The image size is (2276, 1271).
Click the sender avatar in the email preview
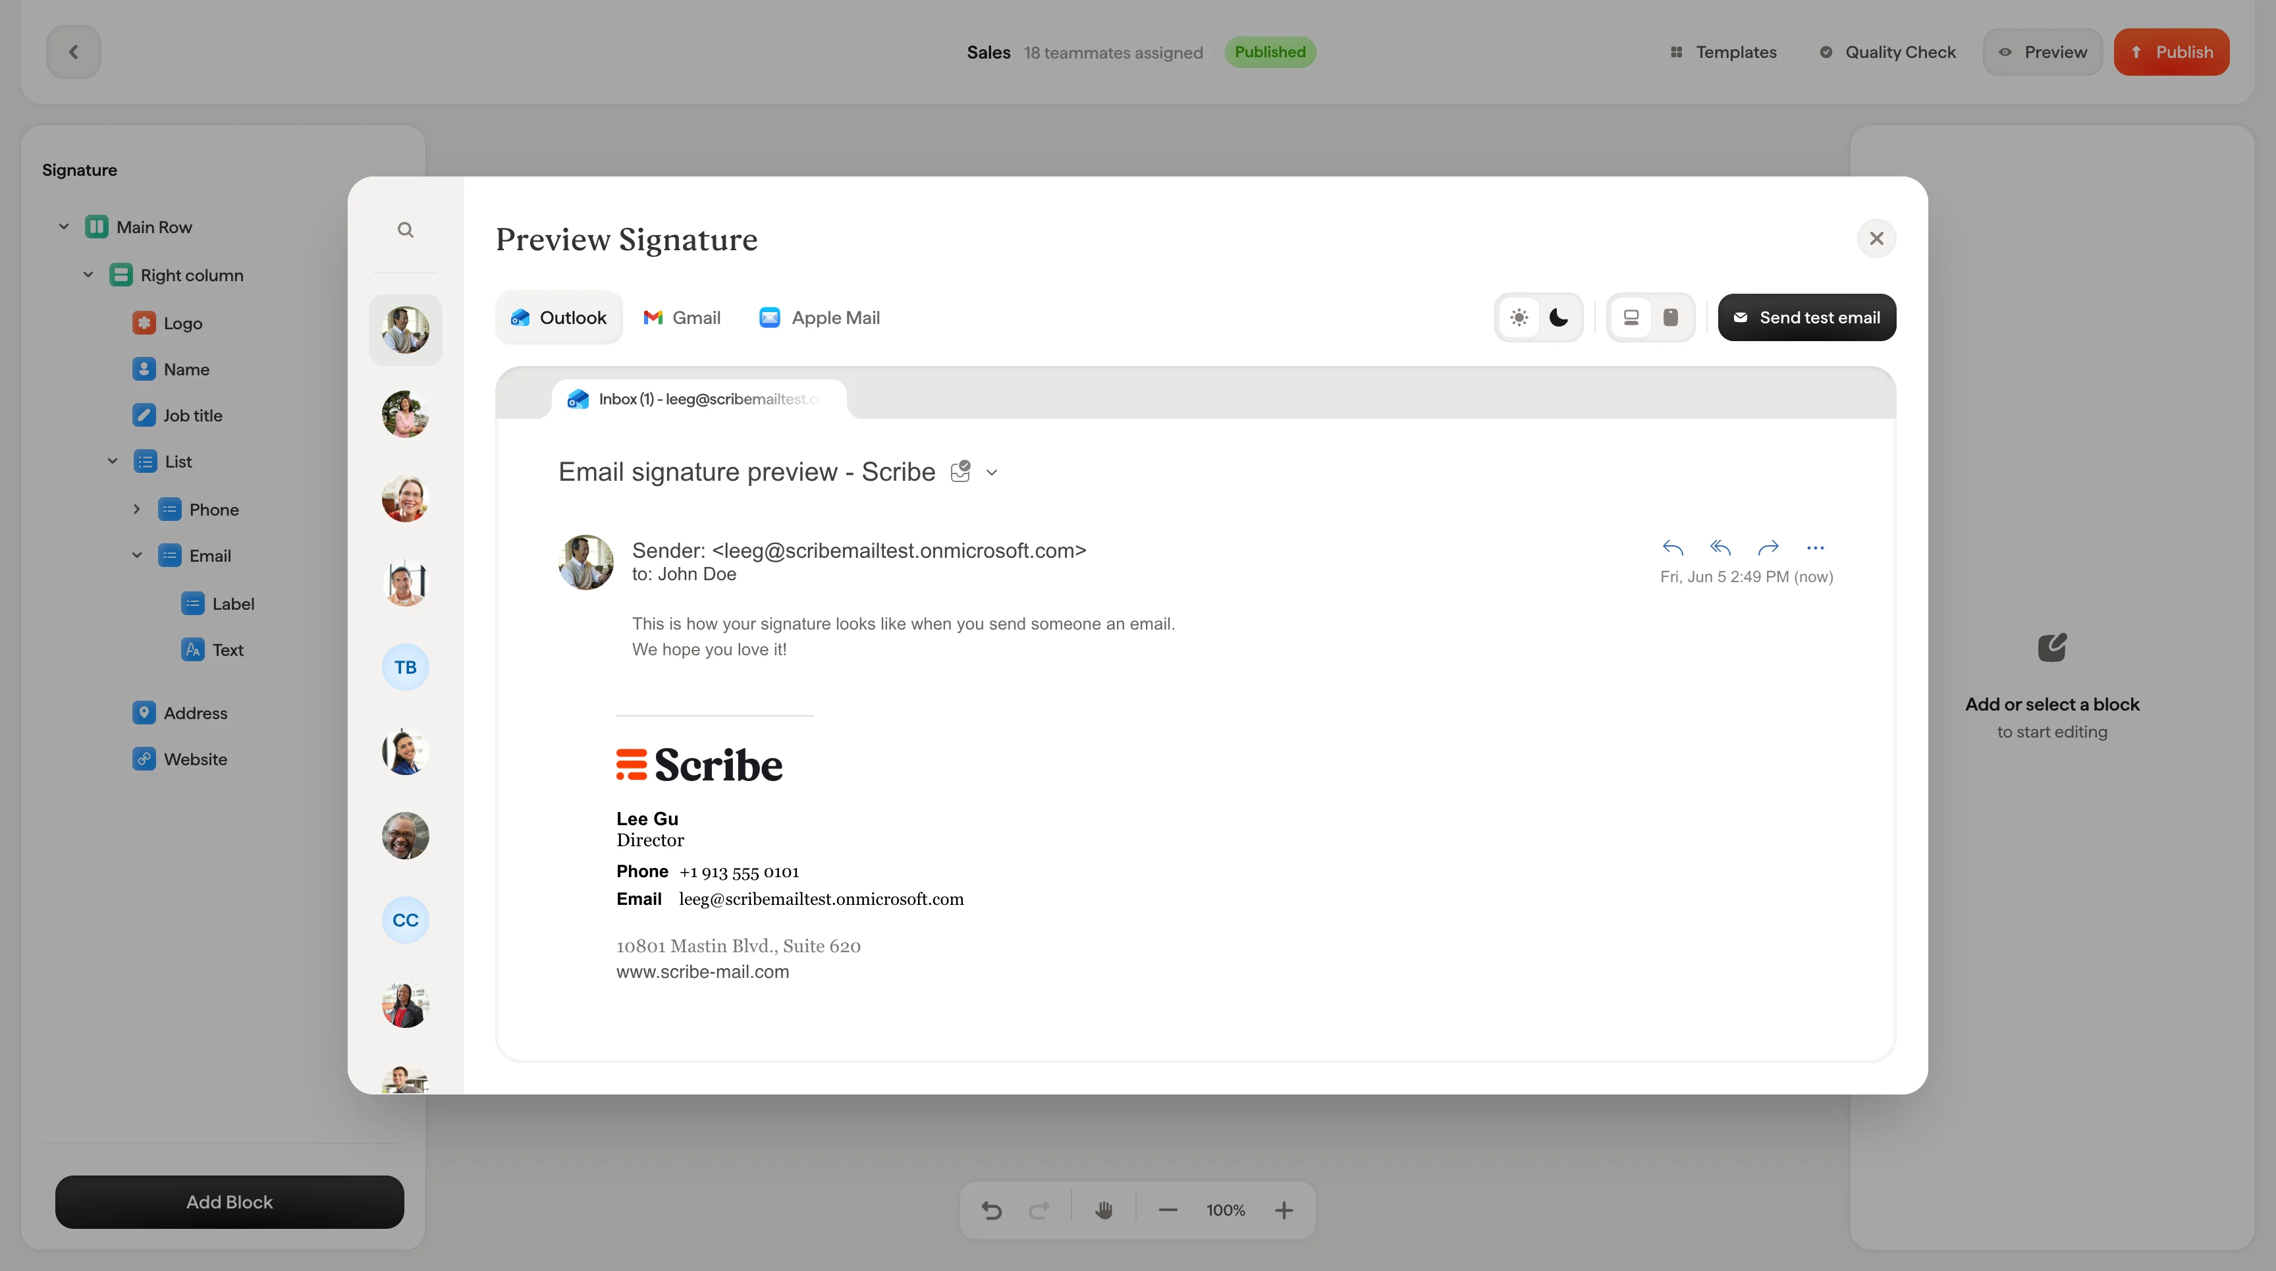(585, 562)
